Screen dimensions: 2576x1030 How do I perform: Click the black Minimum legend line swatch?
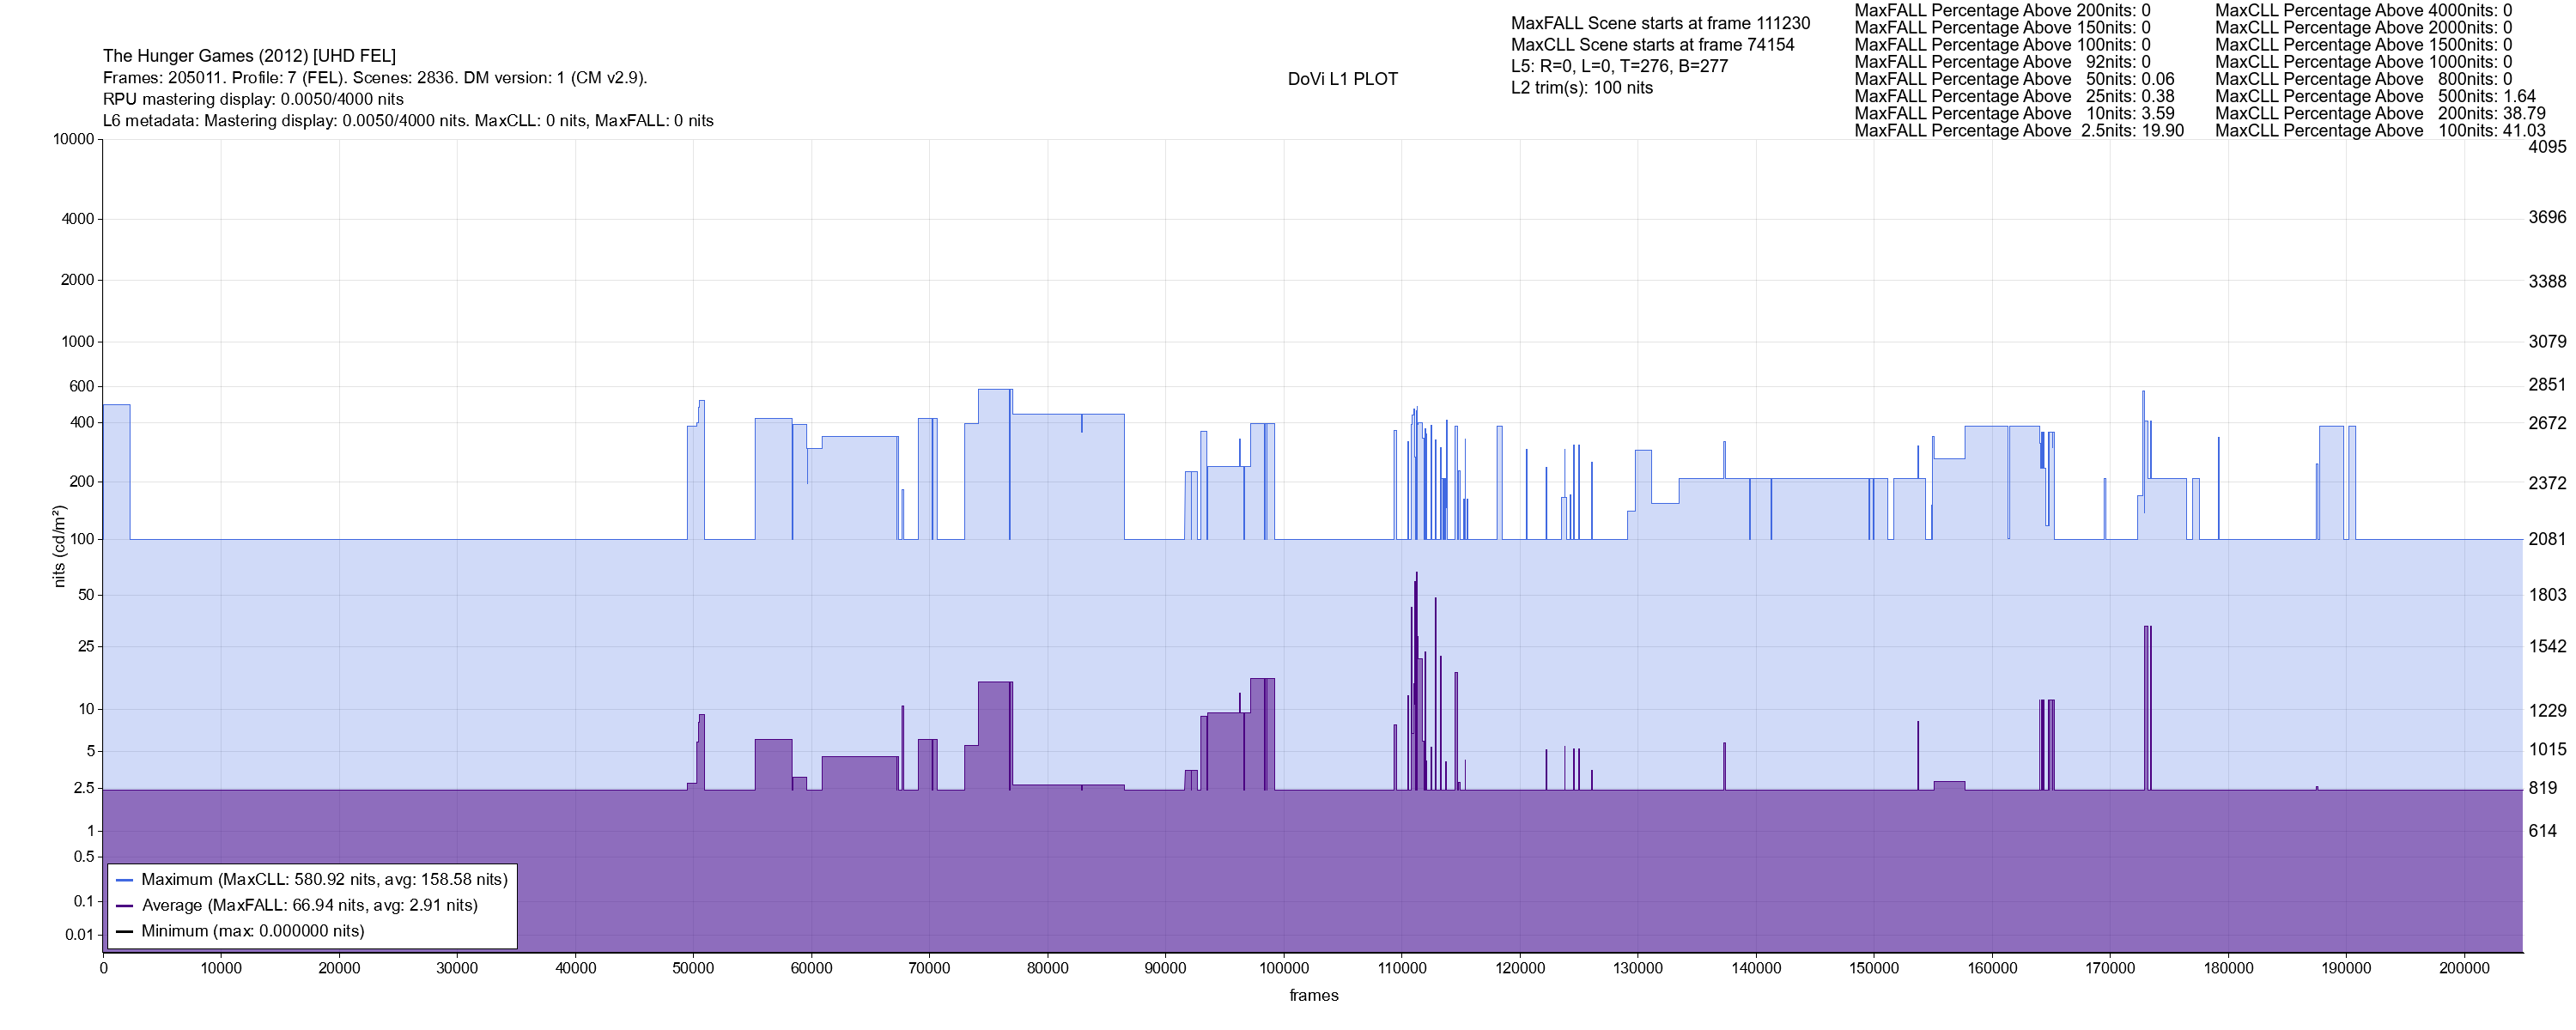pos(125,932)
